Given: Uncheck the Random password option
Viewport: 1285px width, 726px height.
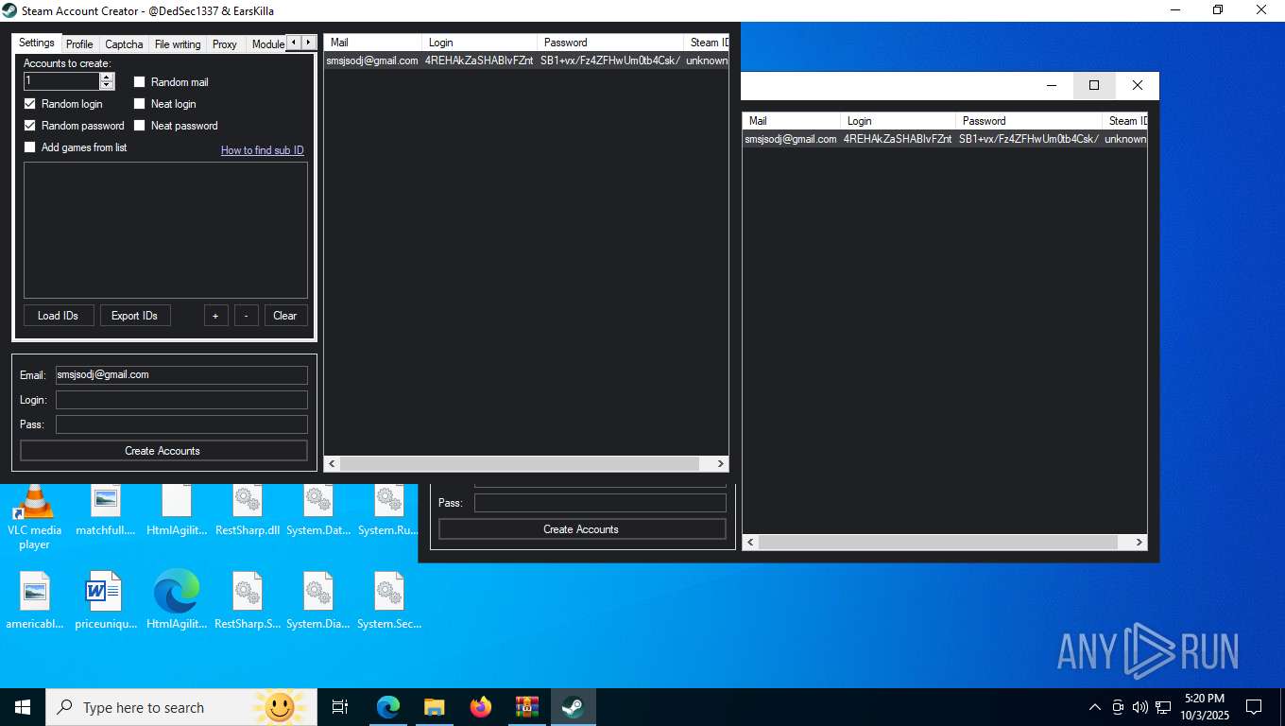Looking at the screenshot, I should click(30, 126).
